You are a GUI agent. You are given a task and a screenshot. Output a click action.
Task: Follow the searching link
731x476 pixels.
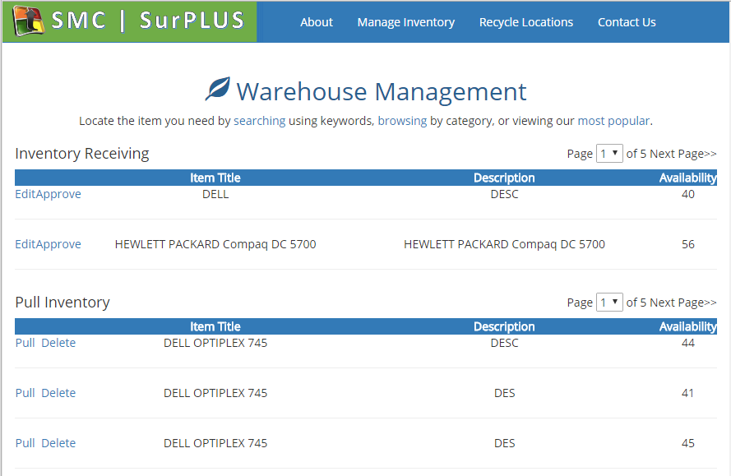(x=259, y=121)
